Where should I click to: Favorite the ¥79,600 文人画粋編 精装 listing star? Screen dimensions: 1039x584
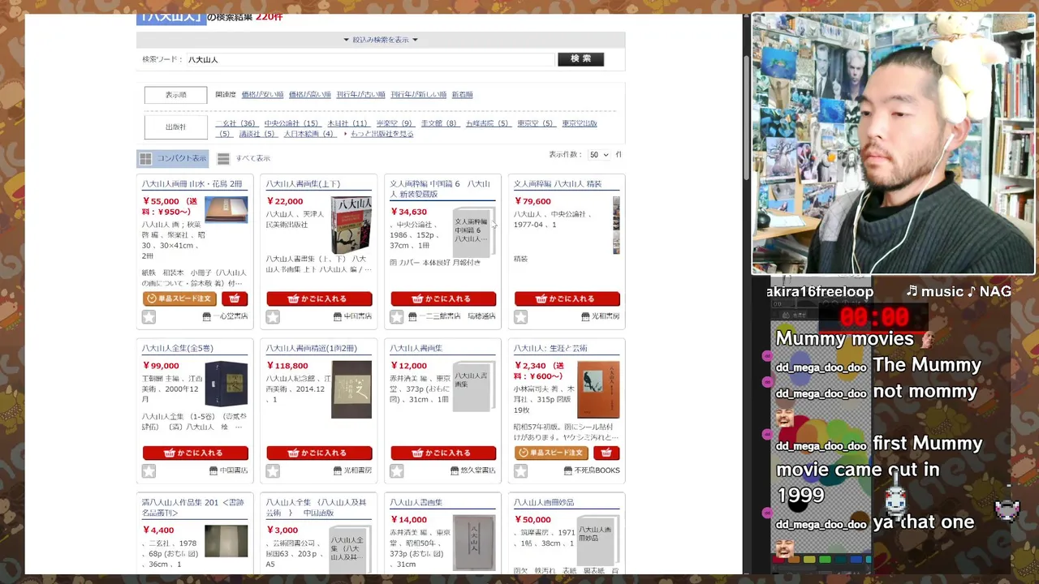tap(520, 317)
